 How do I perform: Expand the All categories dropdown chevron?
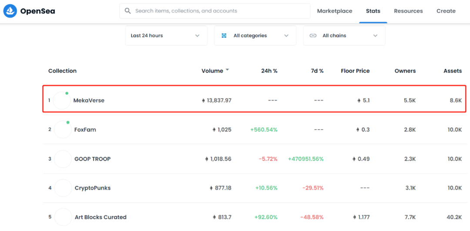click(x=286, y=36)
